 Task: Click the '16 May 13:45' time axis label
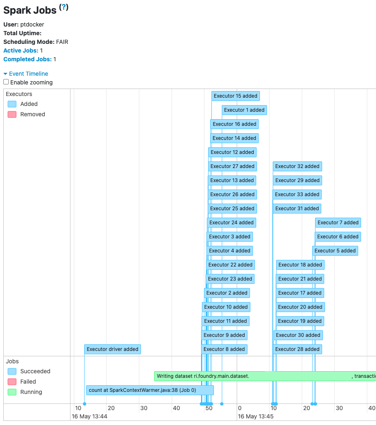click(256, 416)
